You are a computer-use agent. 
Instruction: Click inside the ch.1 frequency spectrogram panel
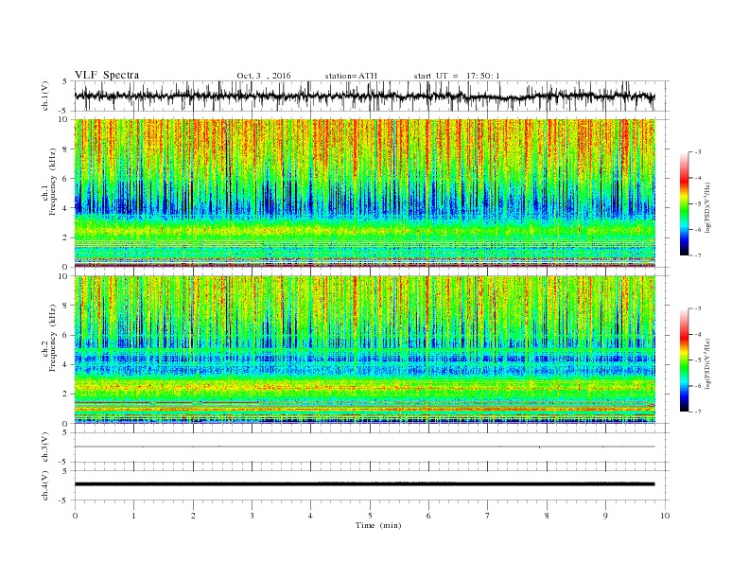pyautogui.click(x=365, y=193)
